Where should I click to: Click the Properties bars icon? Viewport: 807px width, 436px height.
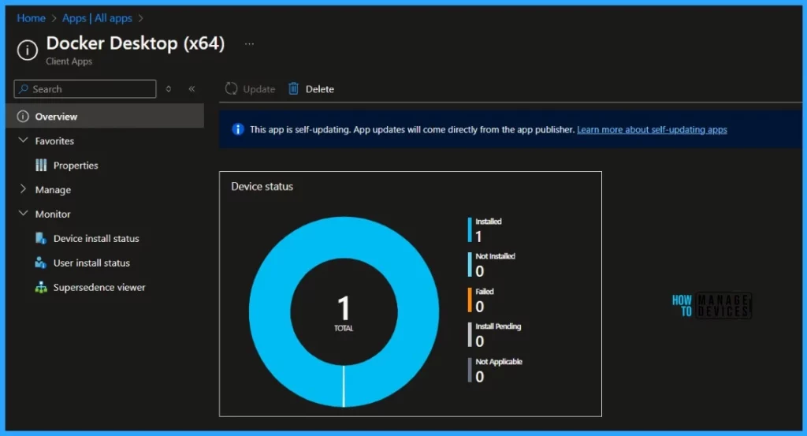pos(41,166)
